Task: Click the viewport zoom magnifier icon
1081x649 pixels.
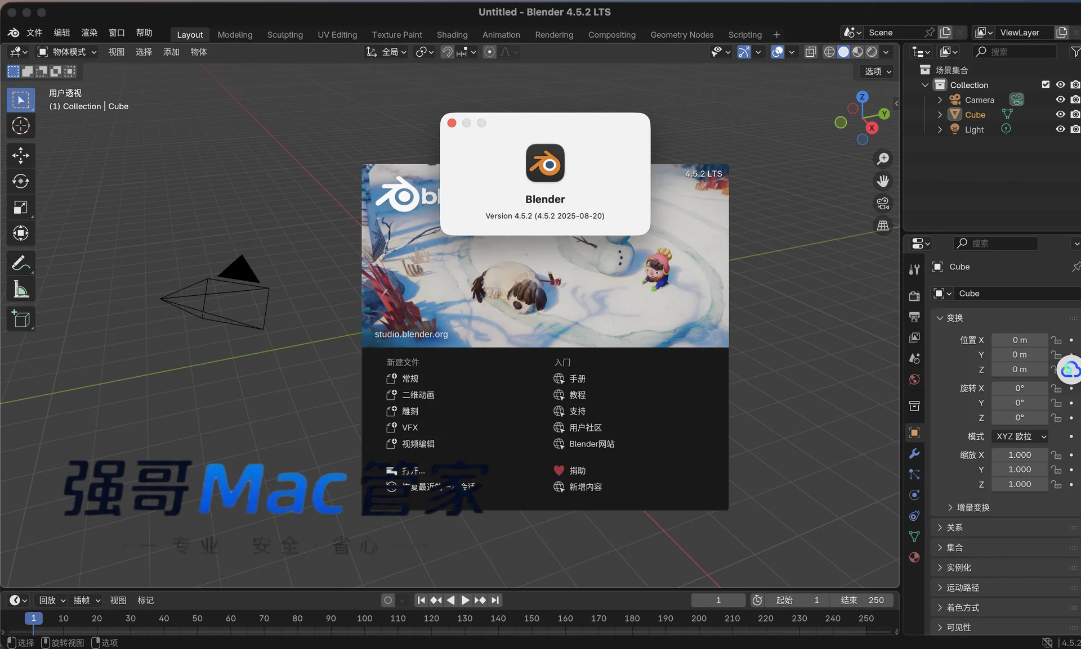Action: tap(883, 159)
